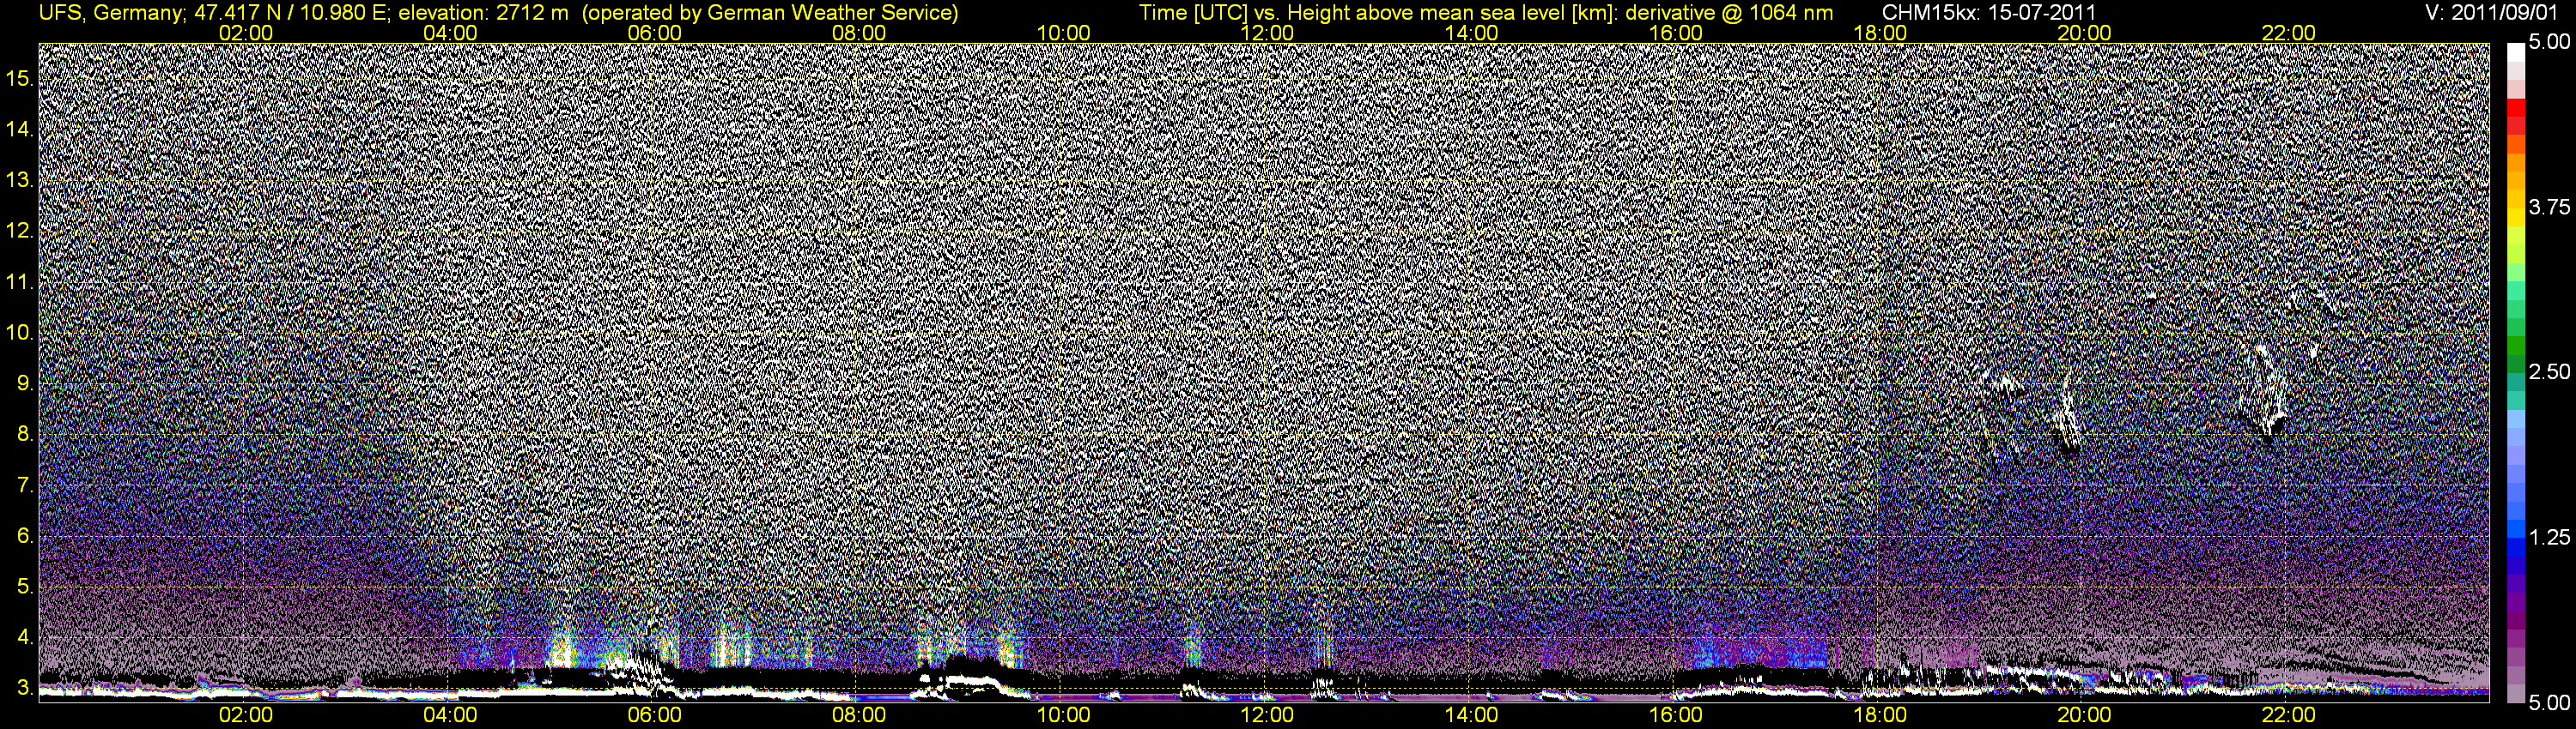Click the 5 km height axis label
The width and height of the screenshot is (2576, 729).
[x=25, y=586]
